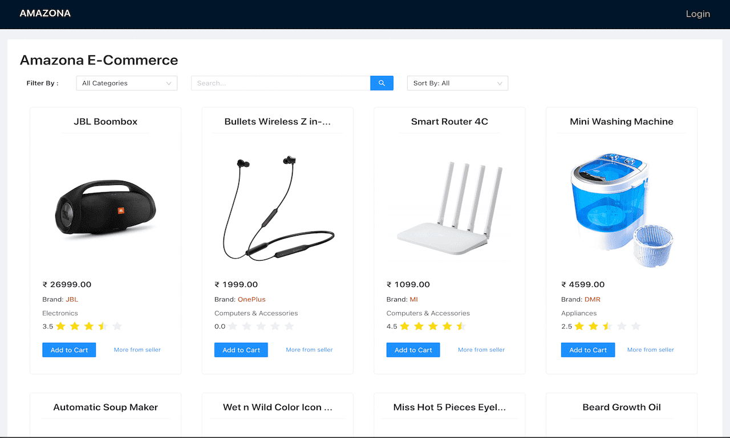Click the DMR brand link

593,299
